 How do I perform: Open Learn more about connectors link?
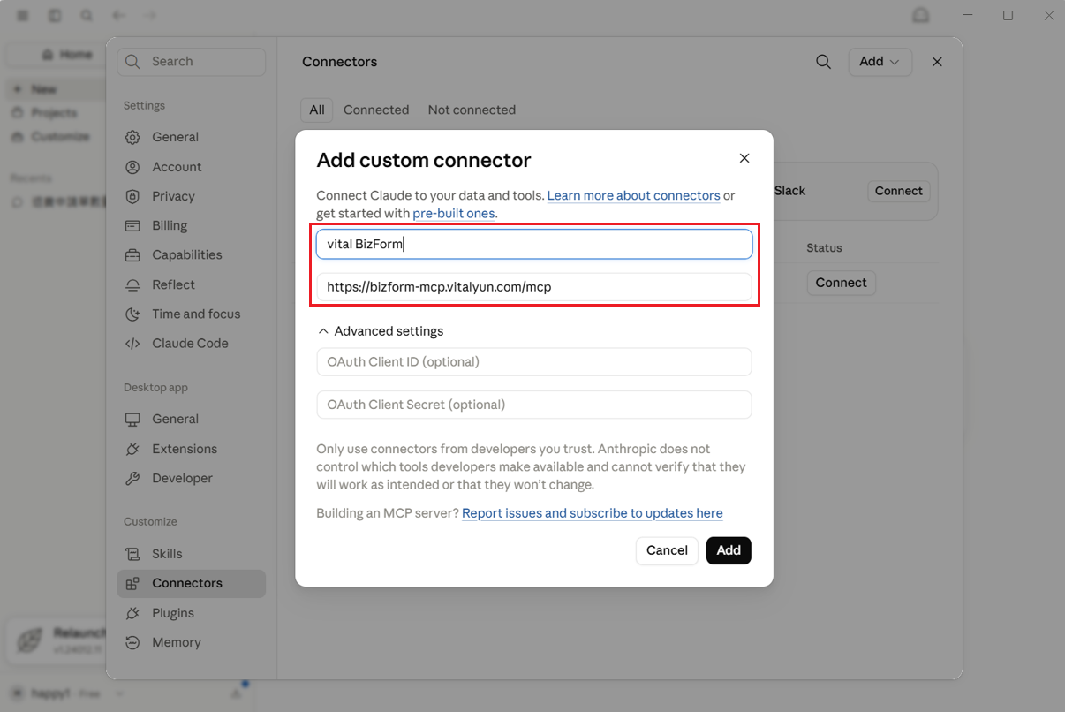coord(633,195)
